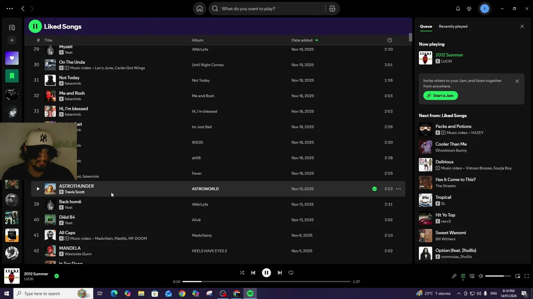Open Google Chrome from the taskbar

pyautogui.click(x=182, y=294)
